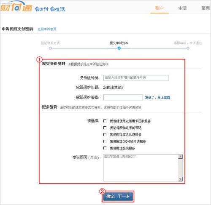Click the textarea scrollbar down arrow
The width and height of the screenshot is (211, 205).
pyautogui.click(x=180, y=179)
